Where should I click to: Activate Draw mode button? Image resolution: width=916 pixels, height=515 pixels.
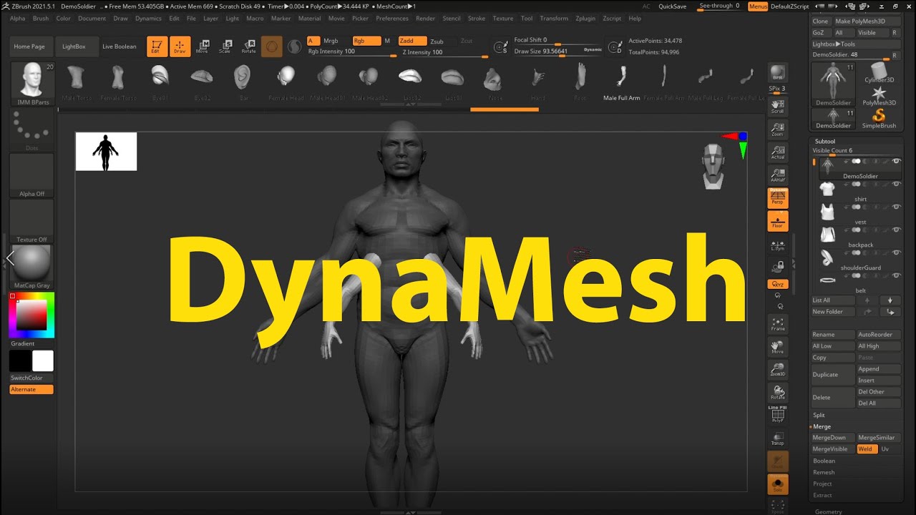tap(180, 46)
